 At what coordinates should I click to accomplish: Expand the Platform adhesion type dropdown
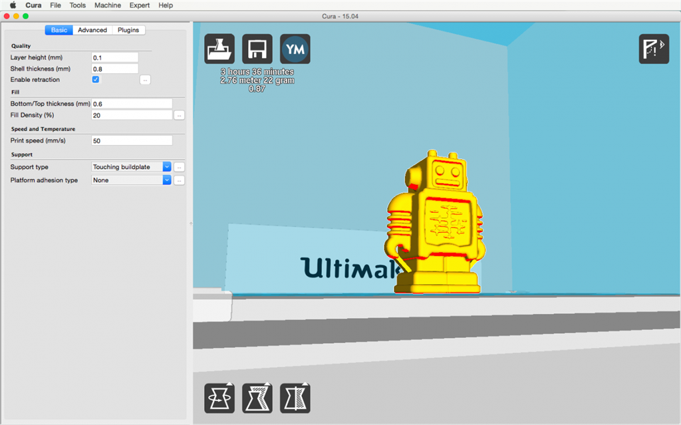click(131, 180)
